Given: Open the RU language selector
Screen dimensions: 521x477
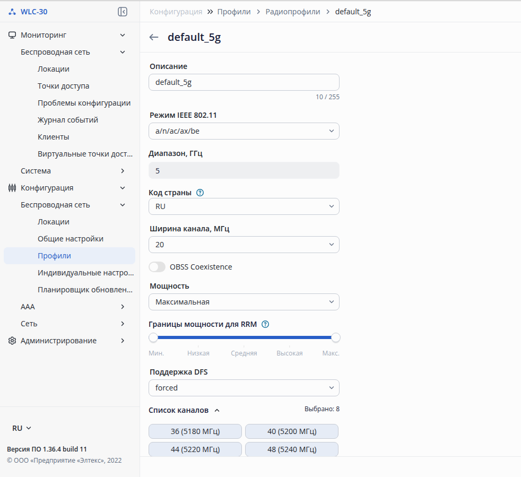Looking at the screenshot, I should click(x=22, y=428).
